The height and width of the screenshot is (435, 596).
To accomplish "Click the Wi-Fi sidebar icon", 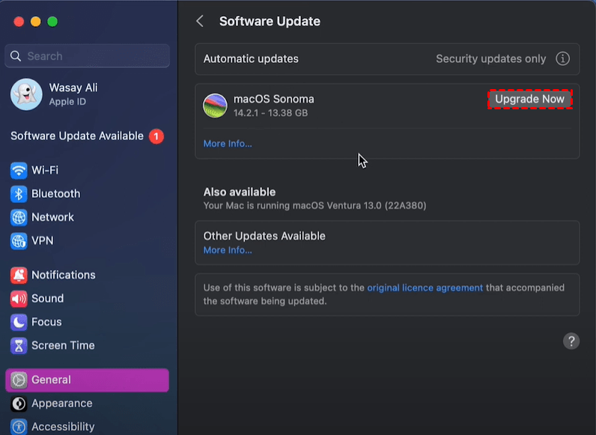I will (x=19, y=170).
